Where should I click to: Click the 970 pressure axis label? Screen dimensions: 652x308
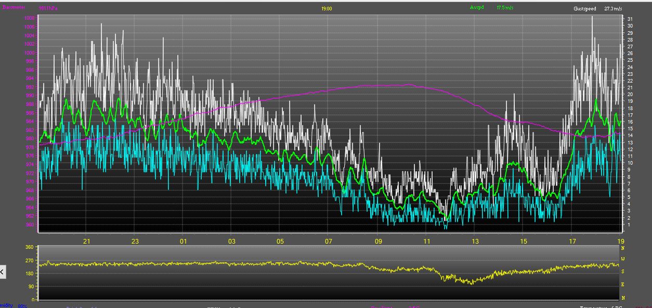(30, 182)
